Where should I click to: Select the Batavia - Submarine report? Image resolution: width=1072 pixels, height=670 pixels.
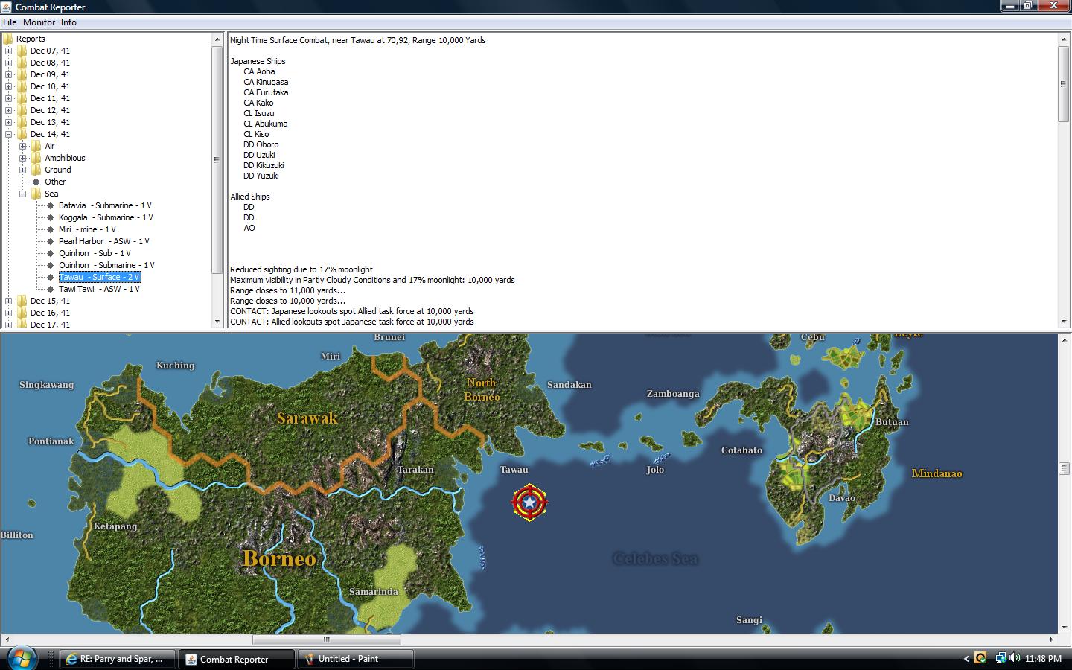tap(105, 205)
